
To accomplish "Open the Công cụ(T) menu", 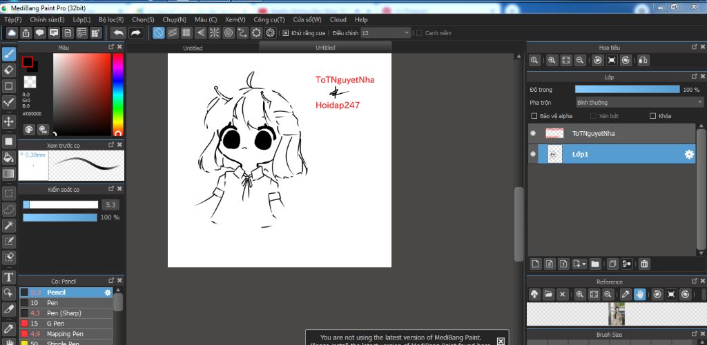I will [x=269, y=20].
